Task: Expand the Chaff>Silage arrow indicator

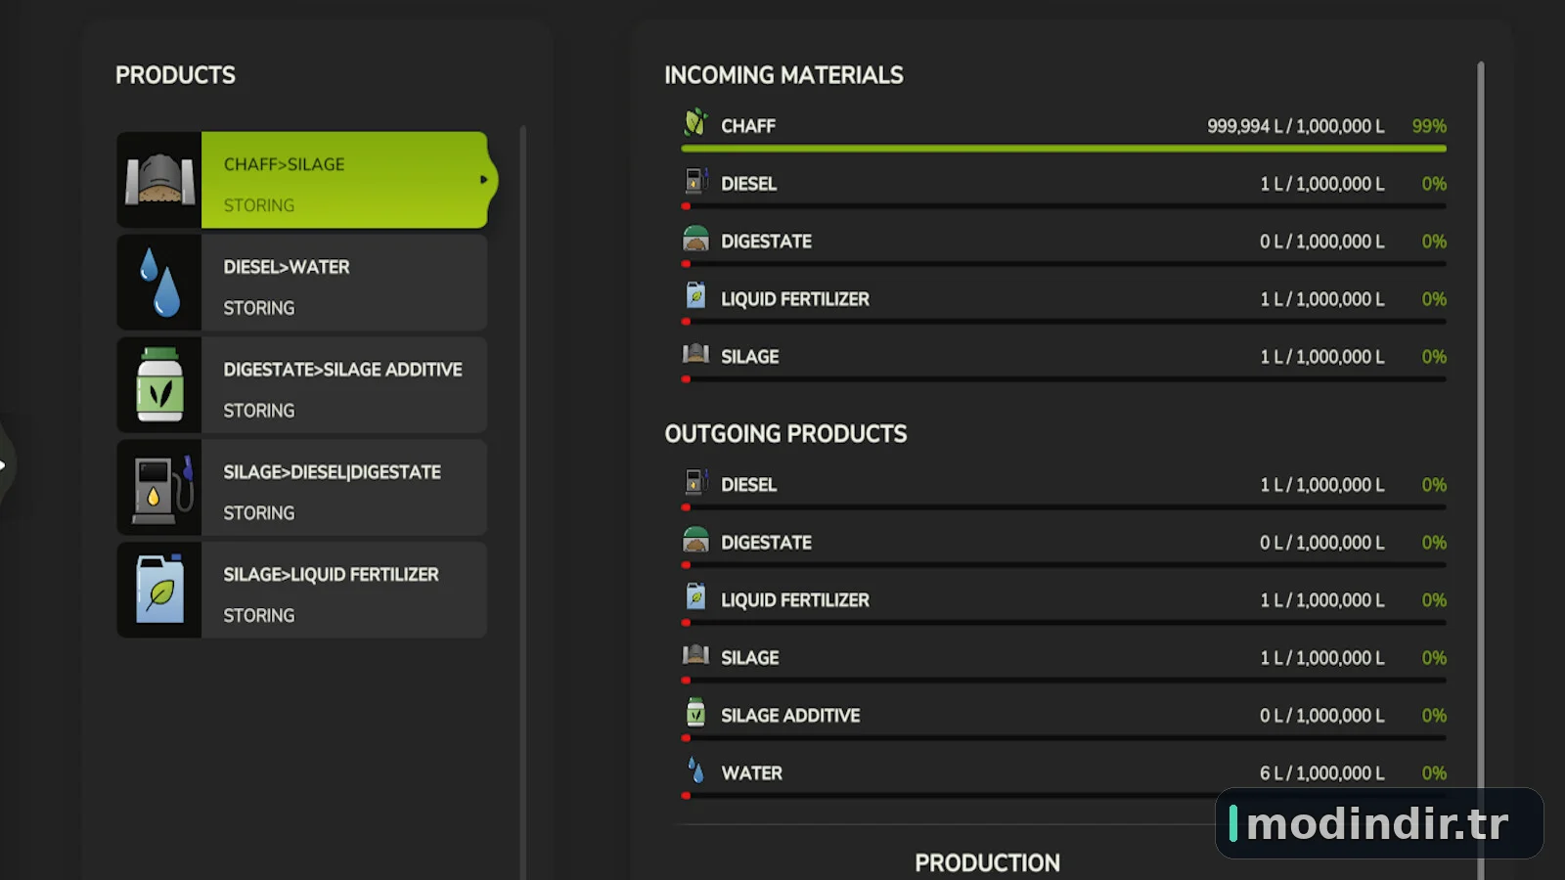Action: click(483, 180)
